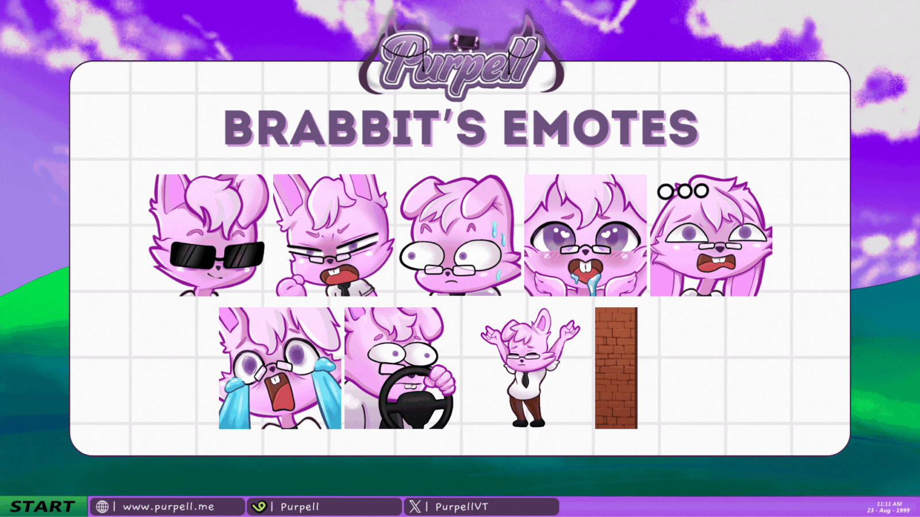Image resolution: width=920 pixels, height=517 pixels.
Task: Select the sunglasses bunny emote
Action: tap(209, 236)
